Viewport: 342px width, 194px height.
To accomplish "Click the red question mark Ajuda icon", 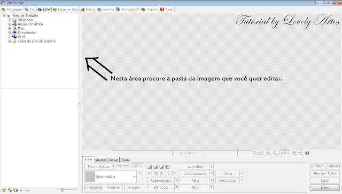I will click(162, 10).
